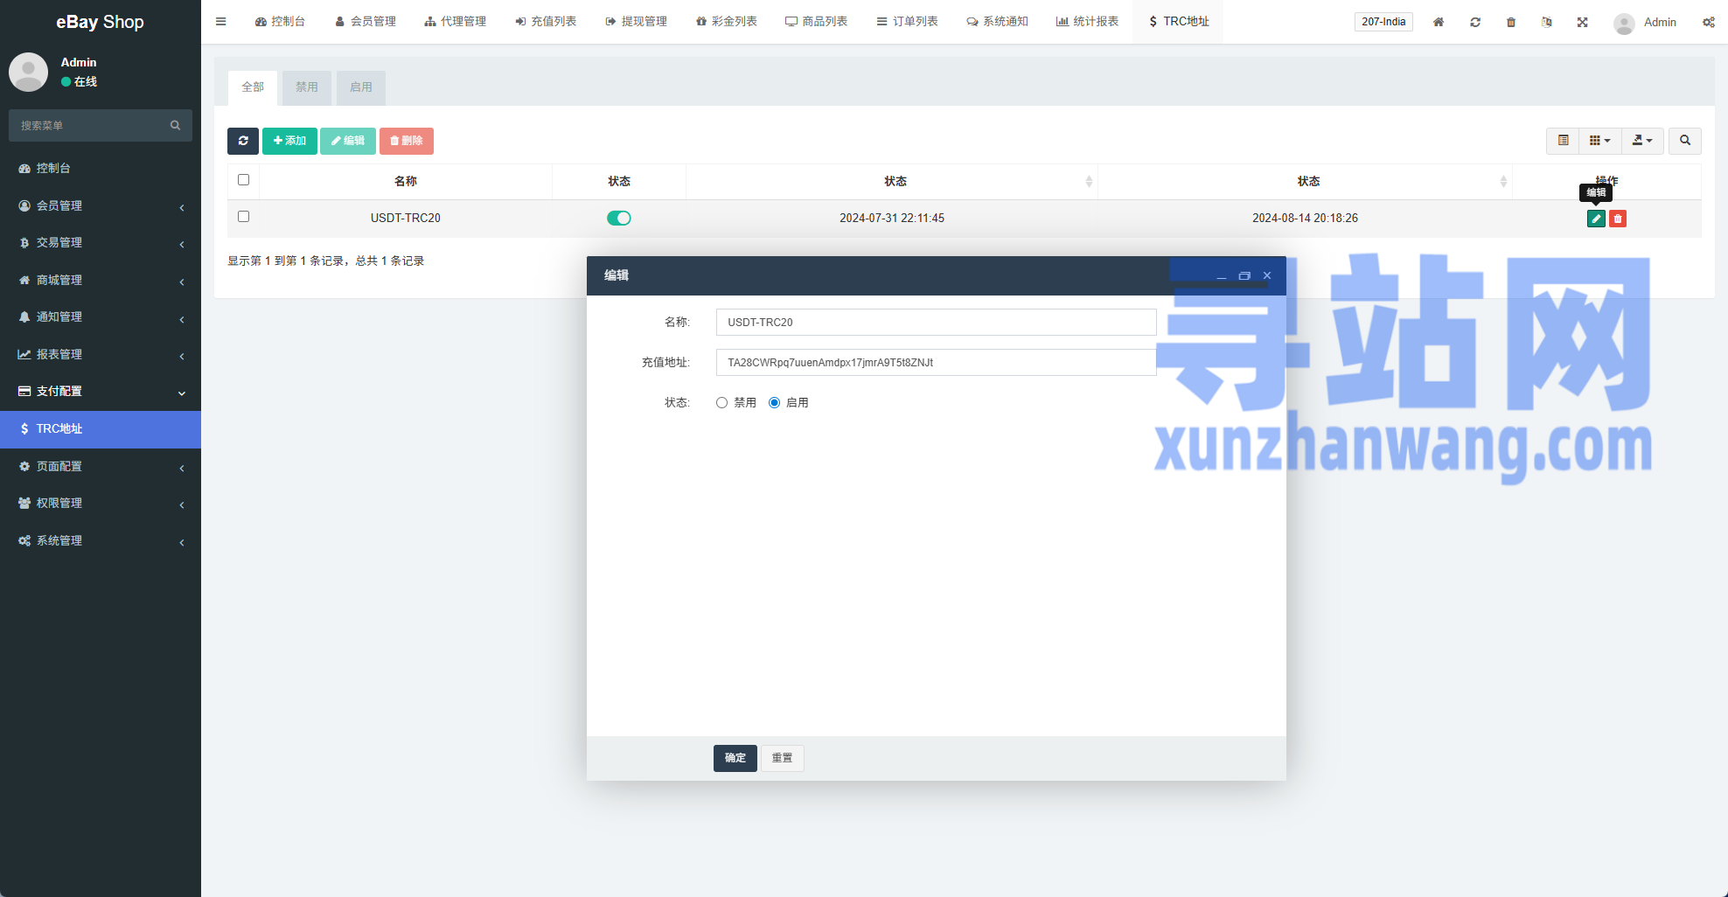This screenshot has height=897, width=1728.
Task: Click the 充值地址 address input field
Action: [936, 363]
